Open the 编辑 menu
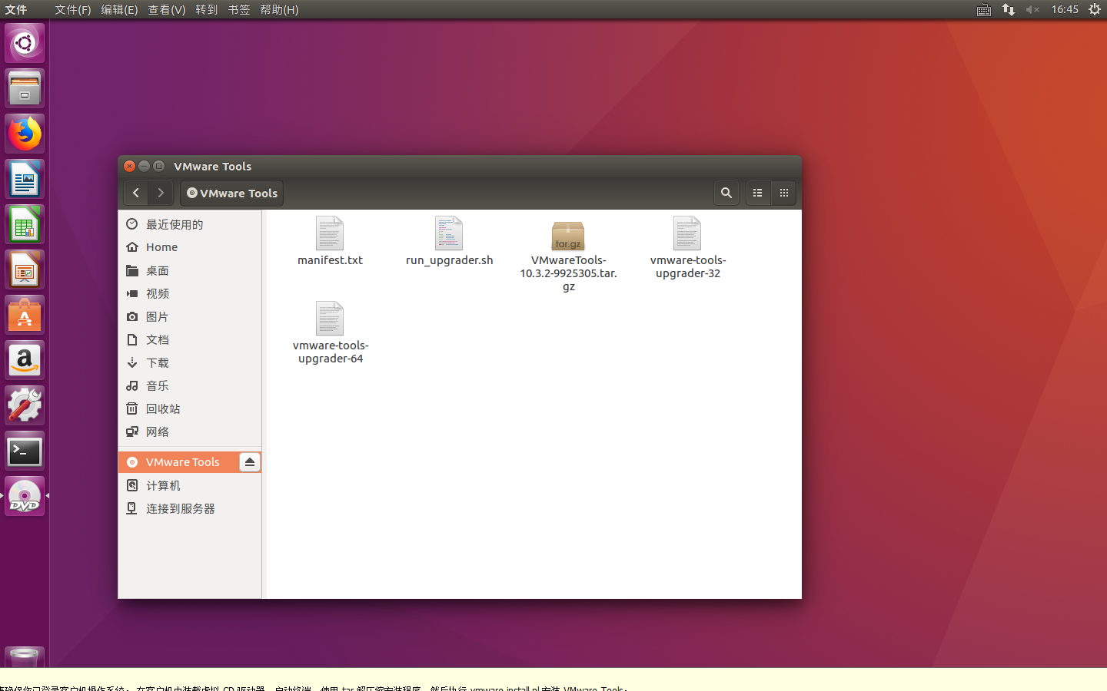Viewport: 1107px width, 691px height. [x=119, y=10]
